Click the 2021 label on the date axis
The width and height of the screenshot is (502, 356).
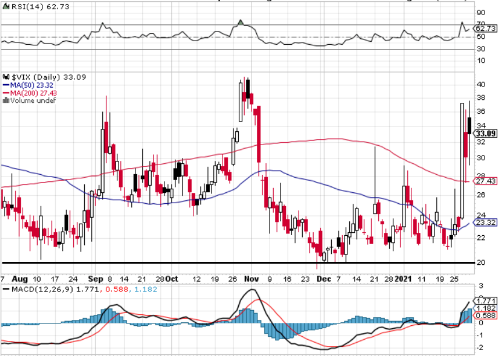[x=403, y=279]
